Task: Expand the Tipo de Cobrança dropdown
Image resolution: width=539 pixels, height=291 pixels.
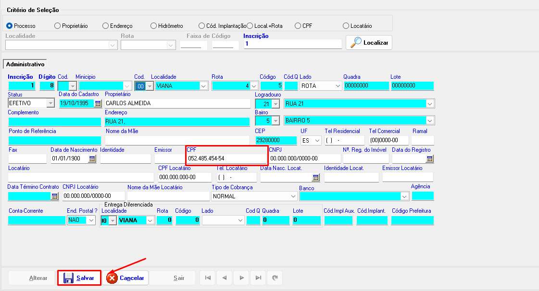Action: (x=293, y=196)
